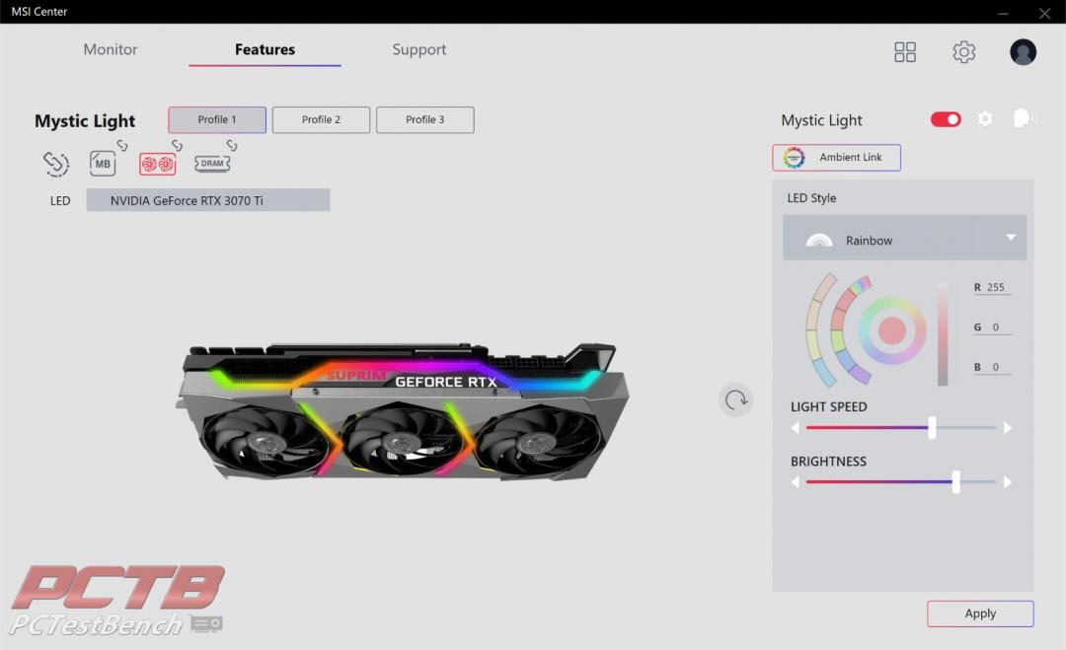Select NVIDIA GeForce RTX 3070 Ti LED field
The width and height of the screenshot is (1066, 650).
coord(208,200)
